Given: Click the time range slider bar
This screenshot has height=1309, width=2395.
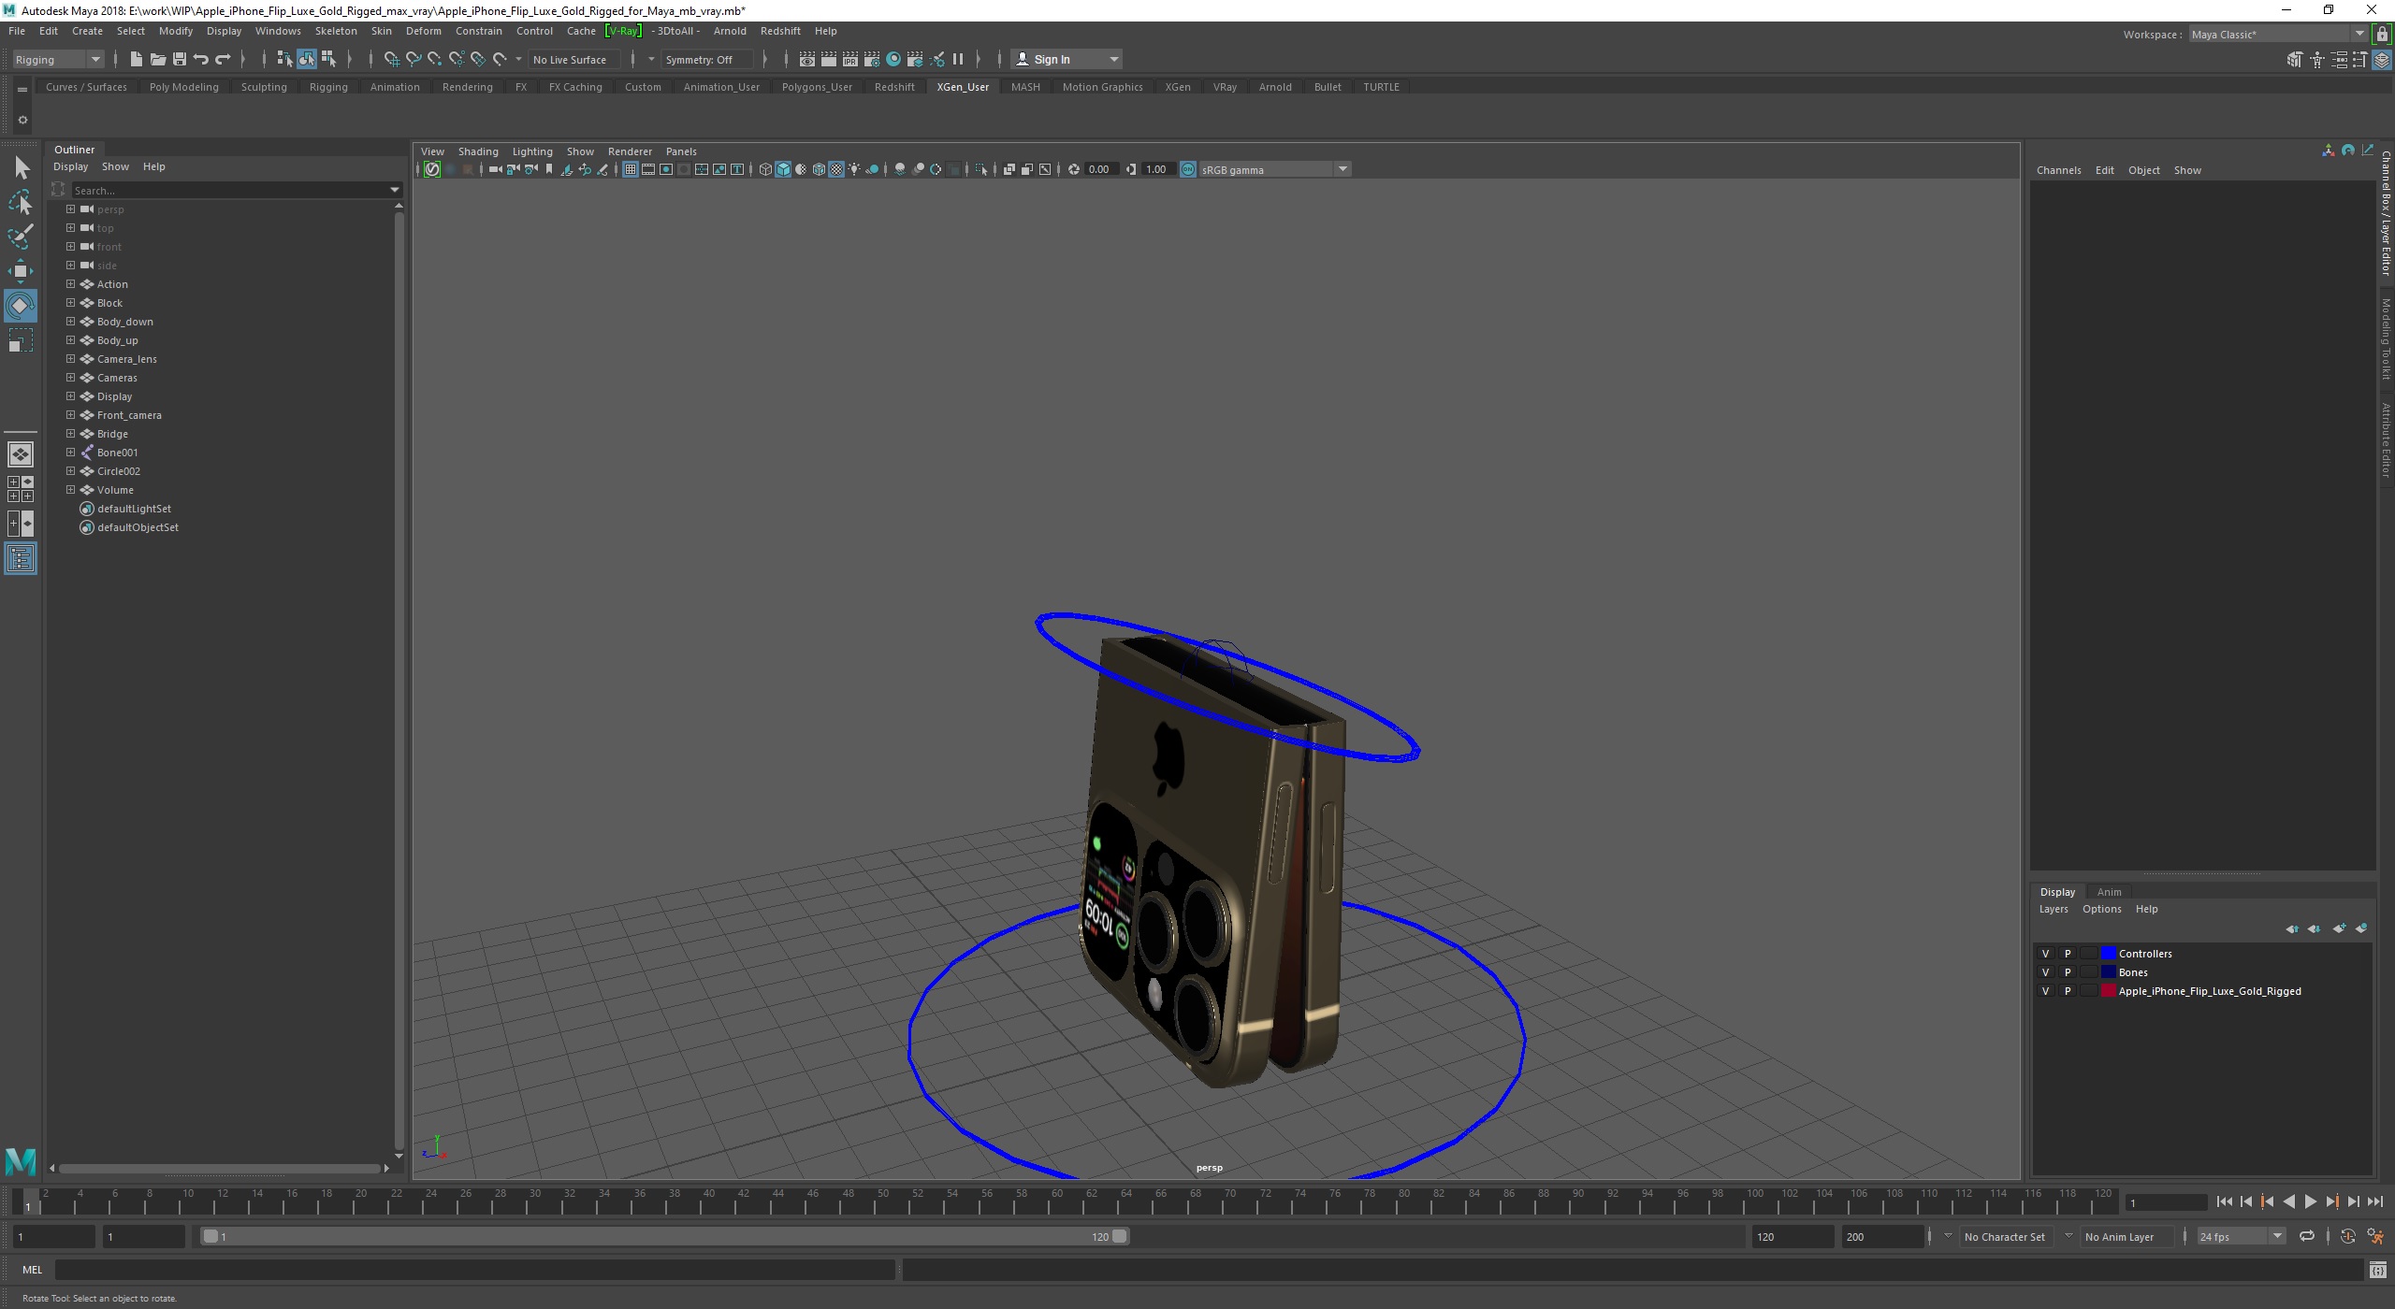Looking at the screenshot, I should (665, 1236).
